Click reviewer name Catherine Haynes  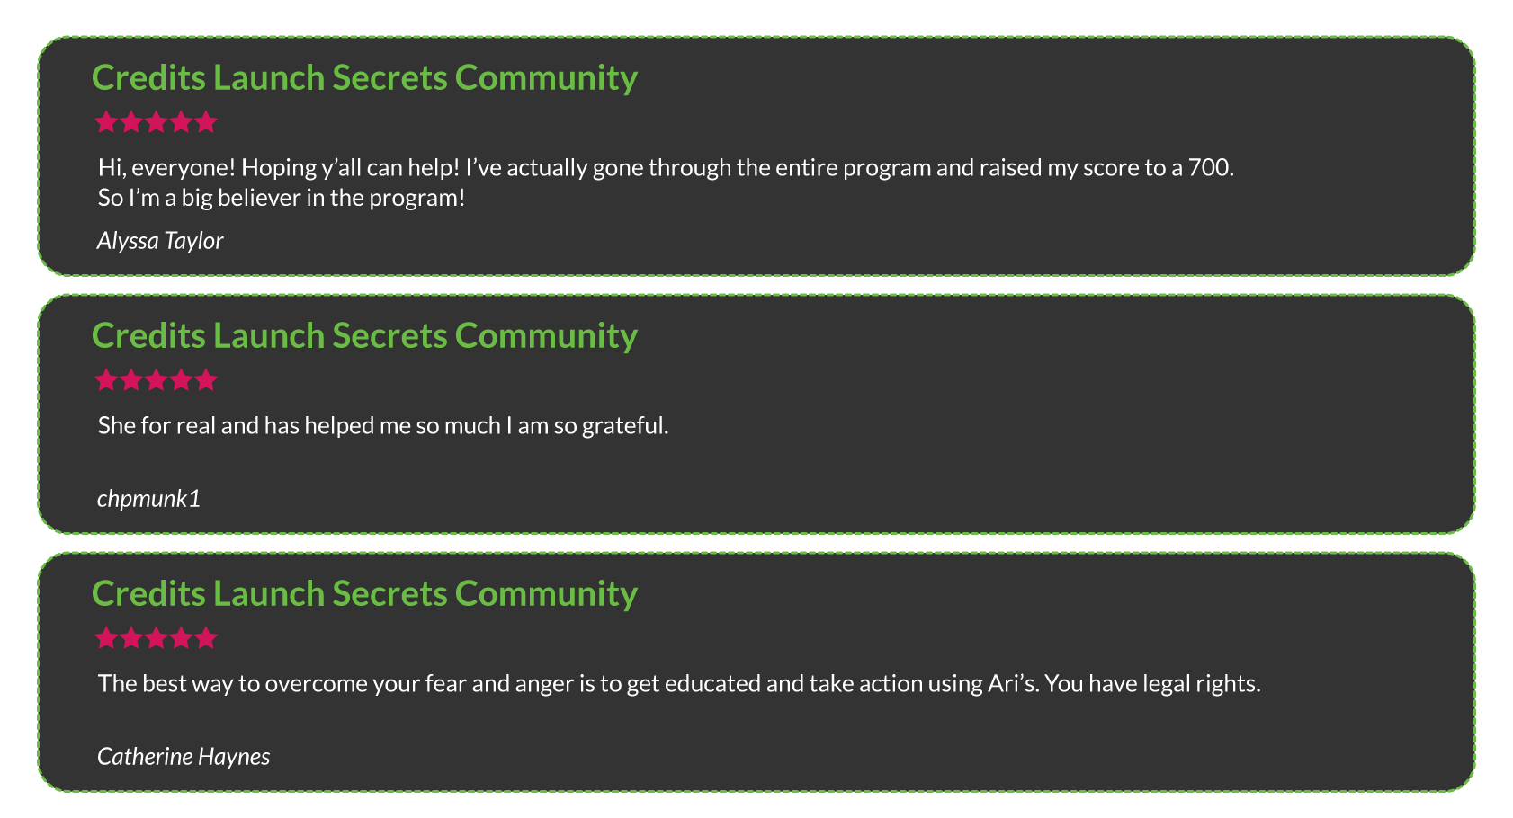pyautogui.click(x=184, y=757)
